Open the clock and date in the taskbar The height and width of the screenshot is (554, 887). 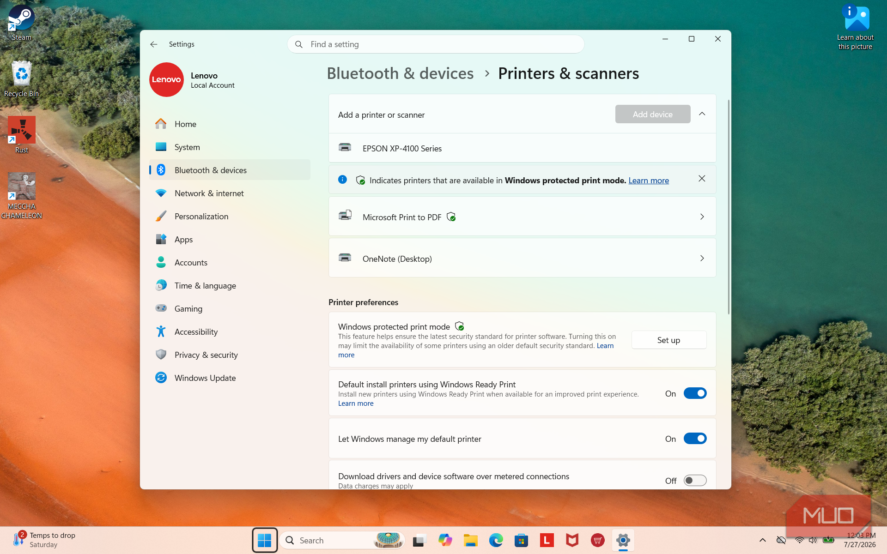859,540
